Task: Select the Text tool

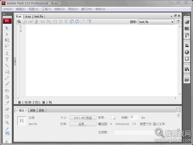Action: (x=7, y=59)
